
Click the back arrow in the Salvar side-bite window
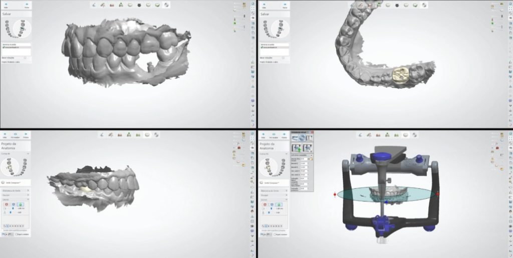pos(6,5)
